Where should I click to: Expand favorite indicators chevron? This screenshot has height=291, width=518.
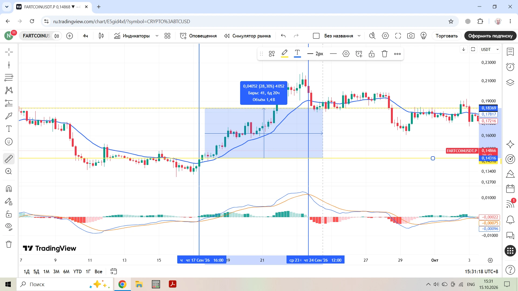point(157,36)
